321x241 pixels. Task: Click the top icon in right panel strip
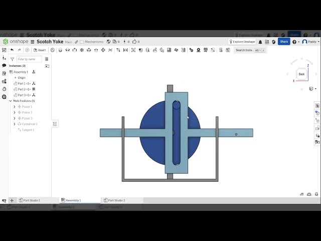coord(317,105)
